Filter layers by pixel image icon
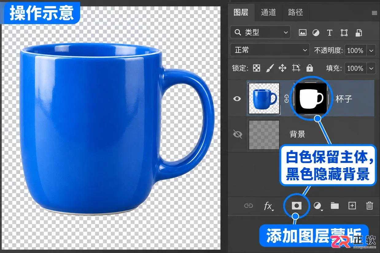380x253 pixels. [302, 33]
